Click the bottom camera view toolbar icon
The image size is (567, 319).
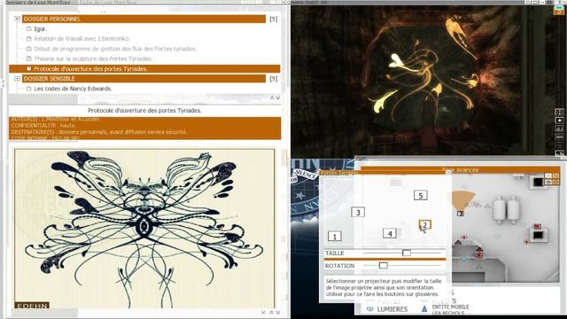(x=559, y=153)
